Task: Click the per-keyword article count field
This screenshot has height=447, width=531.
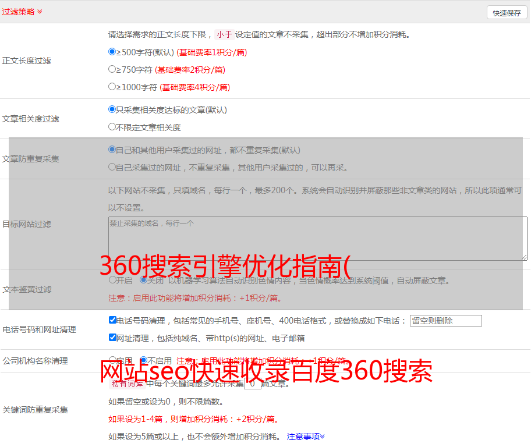Action: tap(253, 384)
